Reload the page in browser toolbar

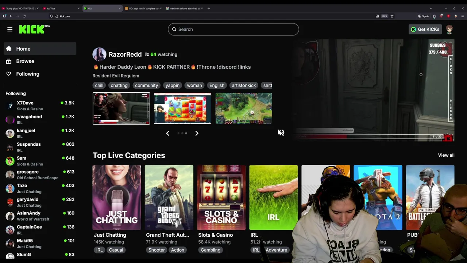(24, 16)
